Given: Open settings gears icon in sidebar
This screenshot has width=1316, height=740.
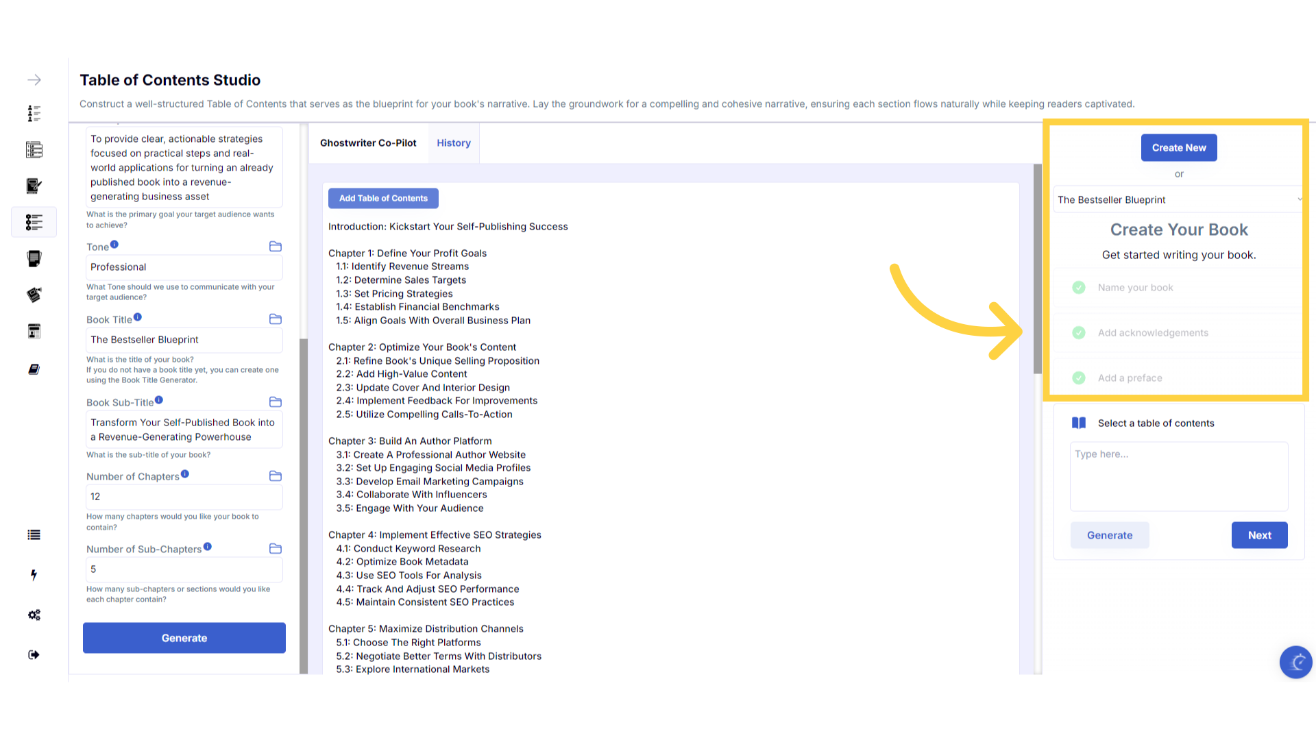Looking at the screenshot, I should point(34,615).
